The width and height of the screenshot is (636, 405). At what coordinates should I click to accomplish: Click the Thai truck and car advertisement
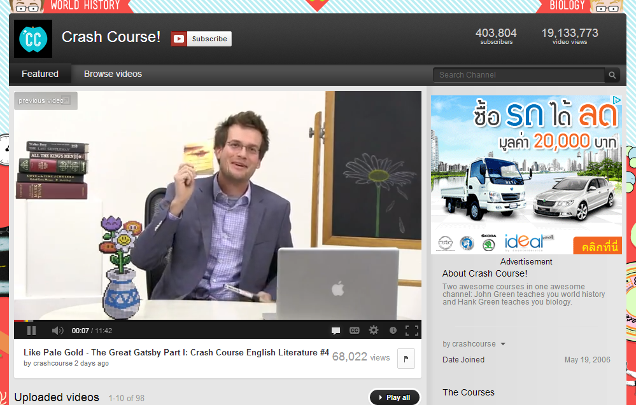pyautogui.click(x=526, y=175)
